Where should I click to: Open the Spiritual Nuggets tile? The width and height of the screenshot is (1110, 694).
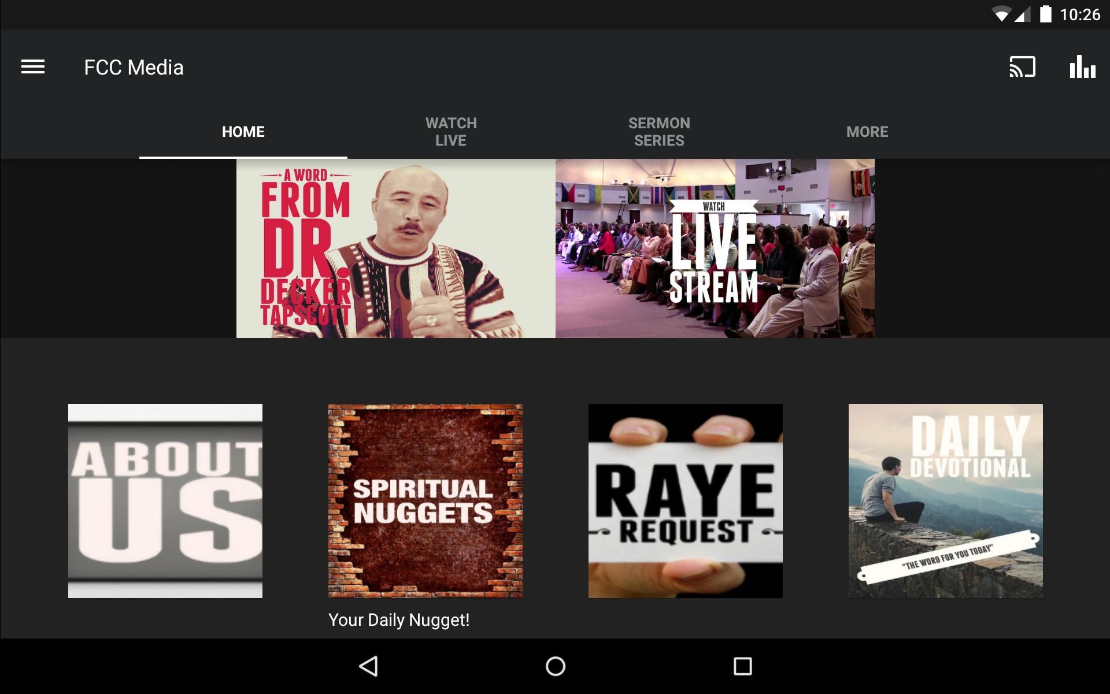(425, 501)
